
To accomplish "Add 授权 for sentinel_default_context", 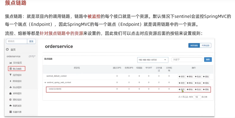I will [x=206, y=76].
